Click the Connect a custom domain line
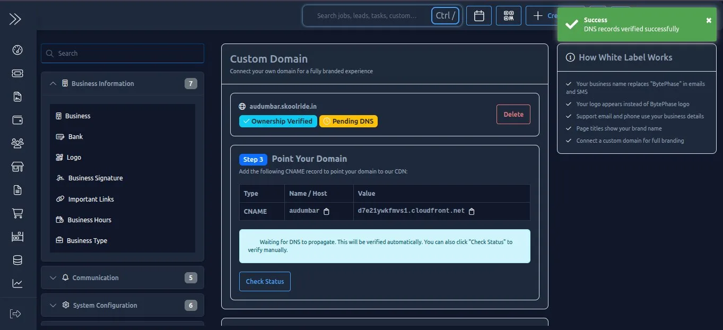Image resolution: width=723 pixels, height=330 pixels. [x=630, y=141]
